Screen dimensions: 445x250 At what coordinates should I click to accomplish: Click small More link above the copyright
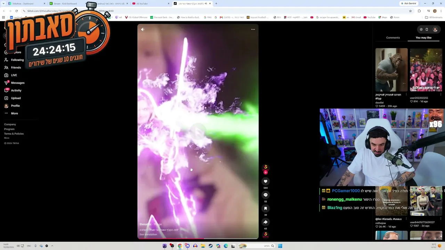coord(7,138)
